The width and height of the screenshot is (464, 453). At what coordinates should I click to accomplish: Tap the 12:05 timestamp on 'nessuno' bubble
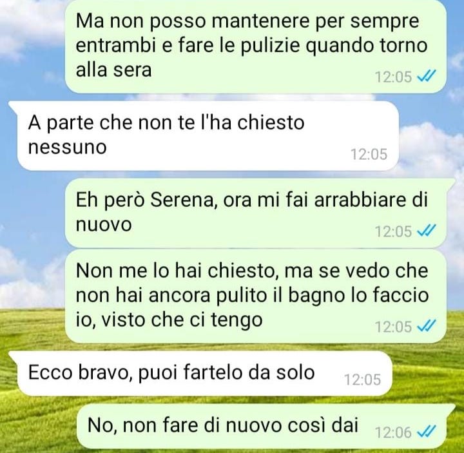(369, 154)
